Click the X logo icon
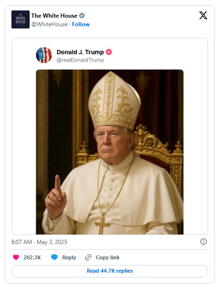220x287 pixels. (203, 15)
